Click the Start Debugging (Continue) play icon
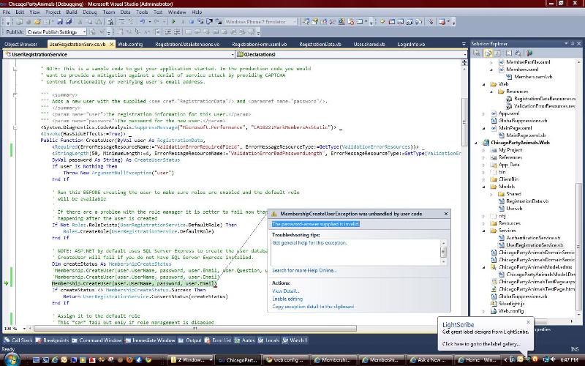The image size is (585, 366). [173, 22]
